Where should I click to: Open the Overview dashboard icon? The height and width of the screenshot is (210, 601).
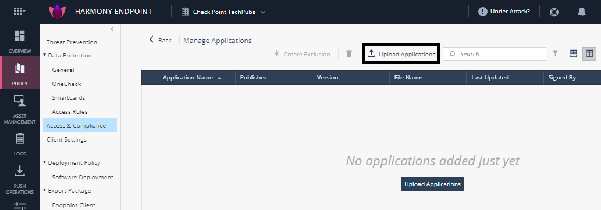tap(20, 35)
